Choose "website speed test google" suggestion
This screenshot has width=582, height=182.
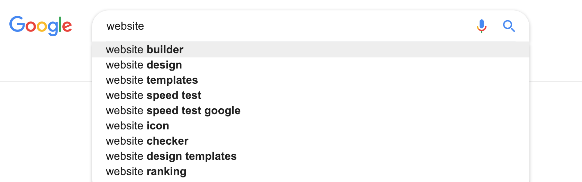point(173,111)
